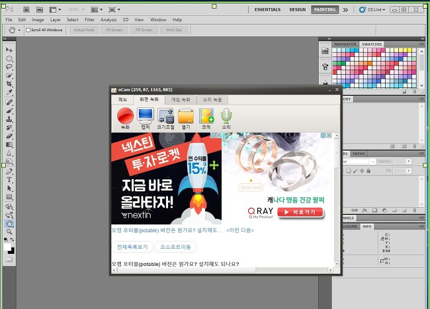
Task: Select the Sharpen triangle tool
Action: pyautogui.click(x=9, y=153)
